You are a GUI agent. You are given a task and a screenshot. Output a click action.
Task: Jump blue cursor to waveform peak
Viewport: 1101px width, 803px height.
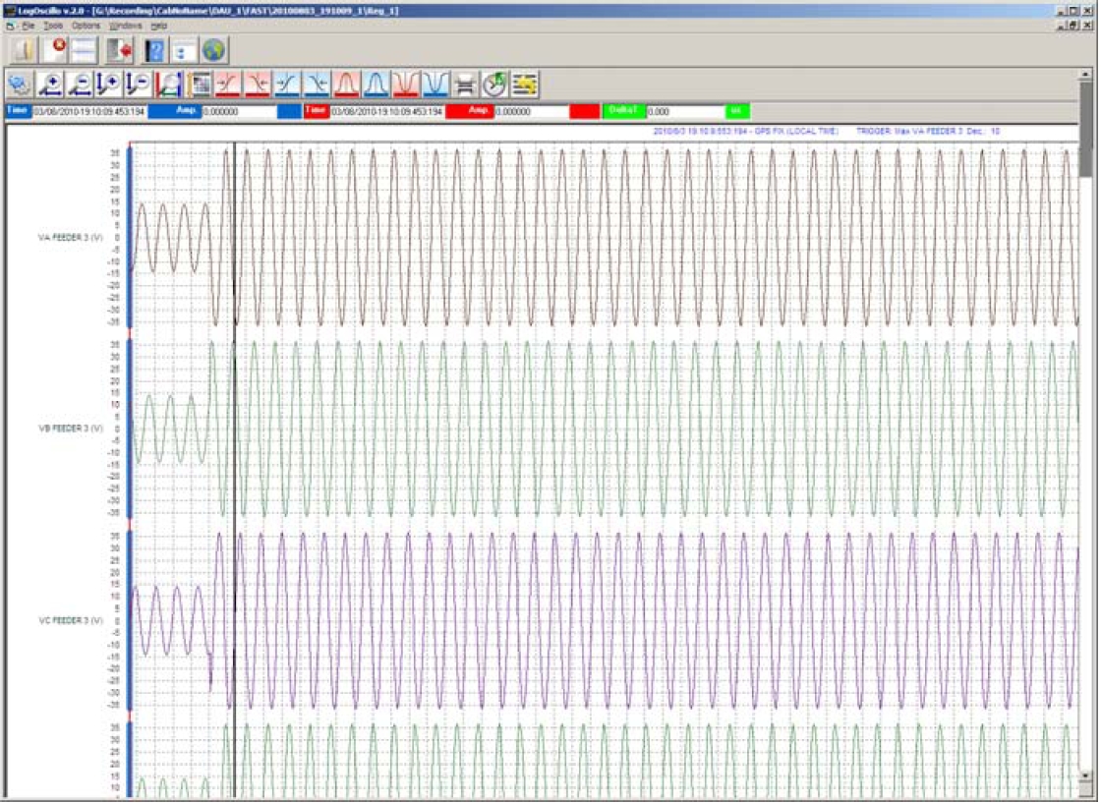(x=376, y=85)
